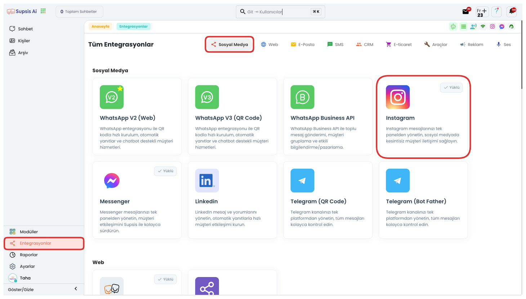
Task: Switch to the CRM tab
Action: pos(365,44)
